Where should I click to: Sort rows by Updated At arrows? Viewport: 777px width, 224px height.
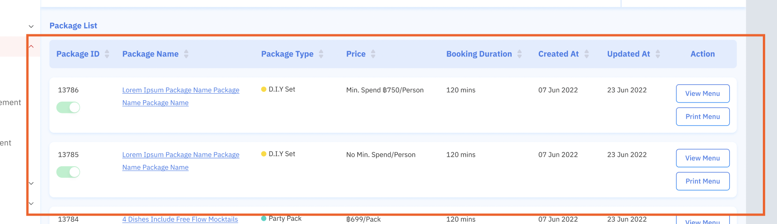pos(658,54)
